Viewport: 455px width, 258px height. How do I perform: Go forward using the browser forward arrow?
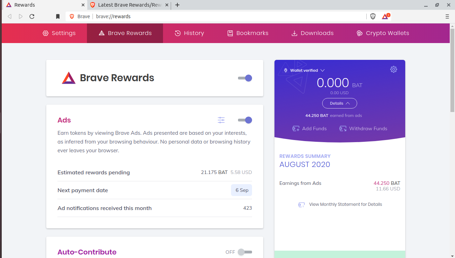[x=21, y=16]
